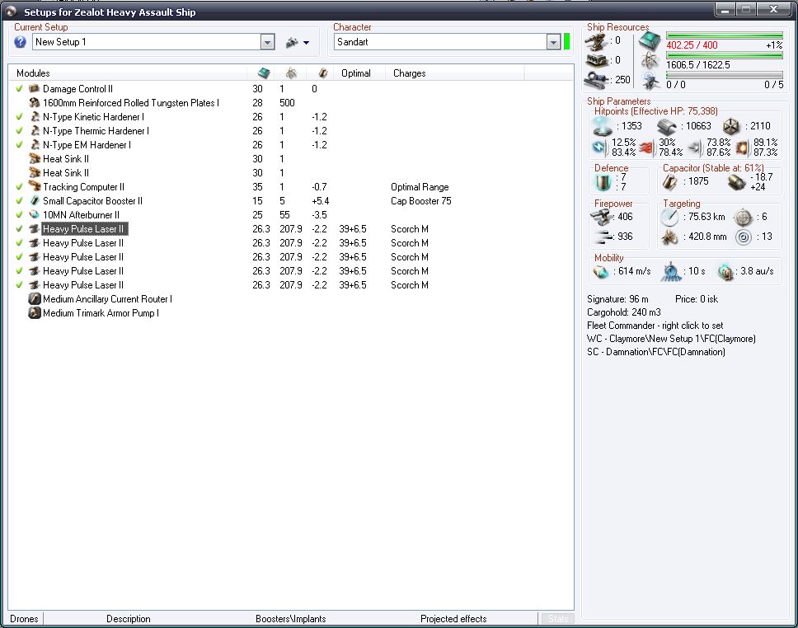This screenshot has width=798, height=628.
Task: Expand the Sandart character dropdown arrow
Action: click(553, 42)
